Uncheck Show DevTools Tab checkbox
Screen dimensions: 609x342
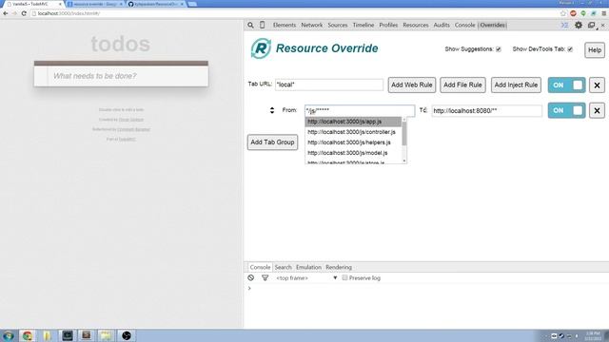(570, 49)
